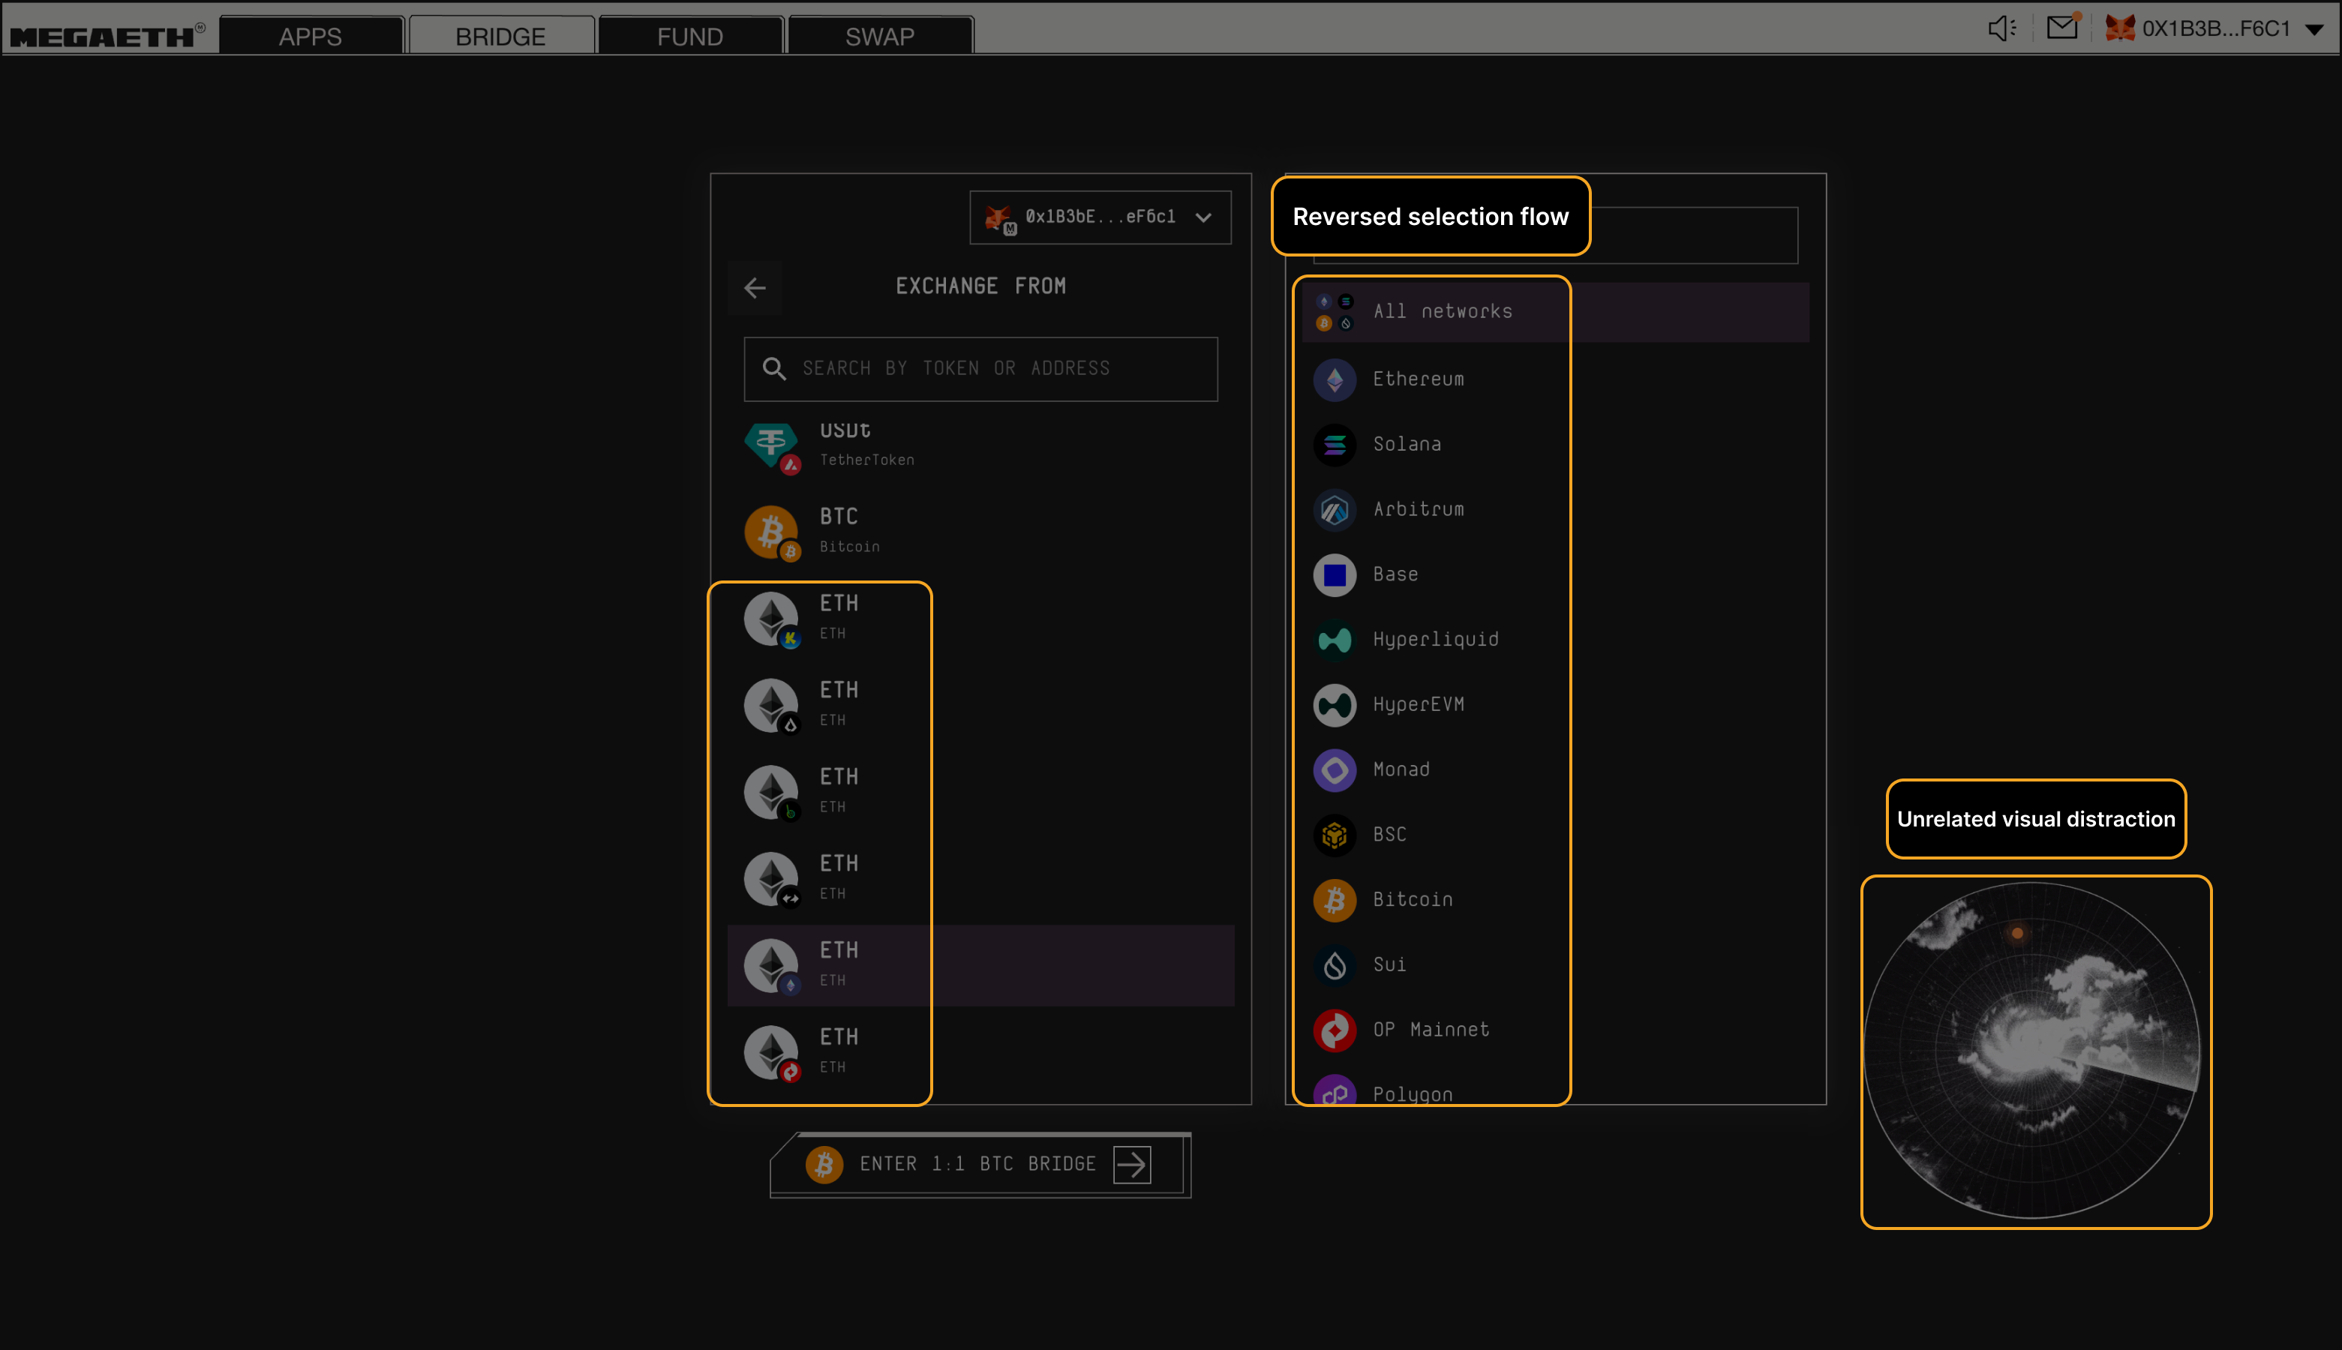Select the Arbitrum network icon

point(1335,510)
